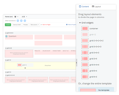119x95 pixels.
Task: Select third Other translations language circle
Action: (x=25, y=21)
